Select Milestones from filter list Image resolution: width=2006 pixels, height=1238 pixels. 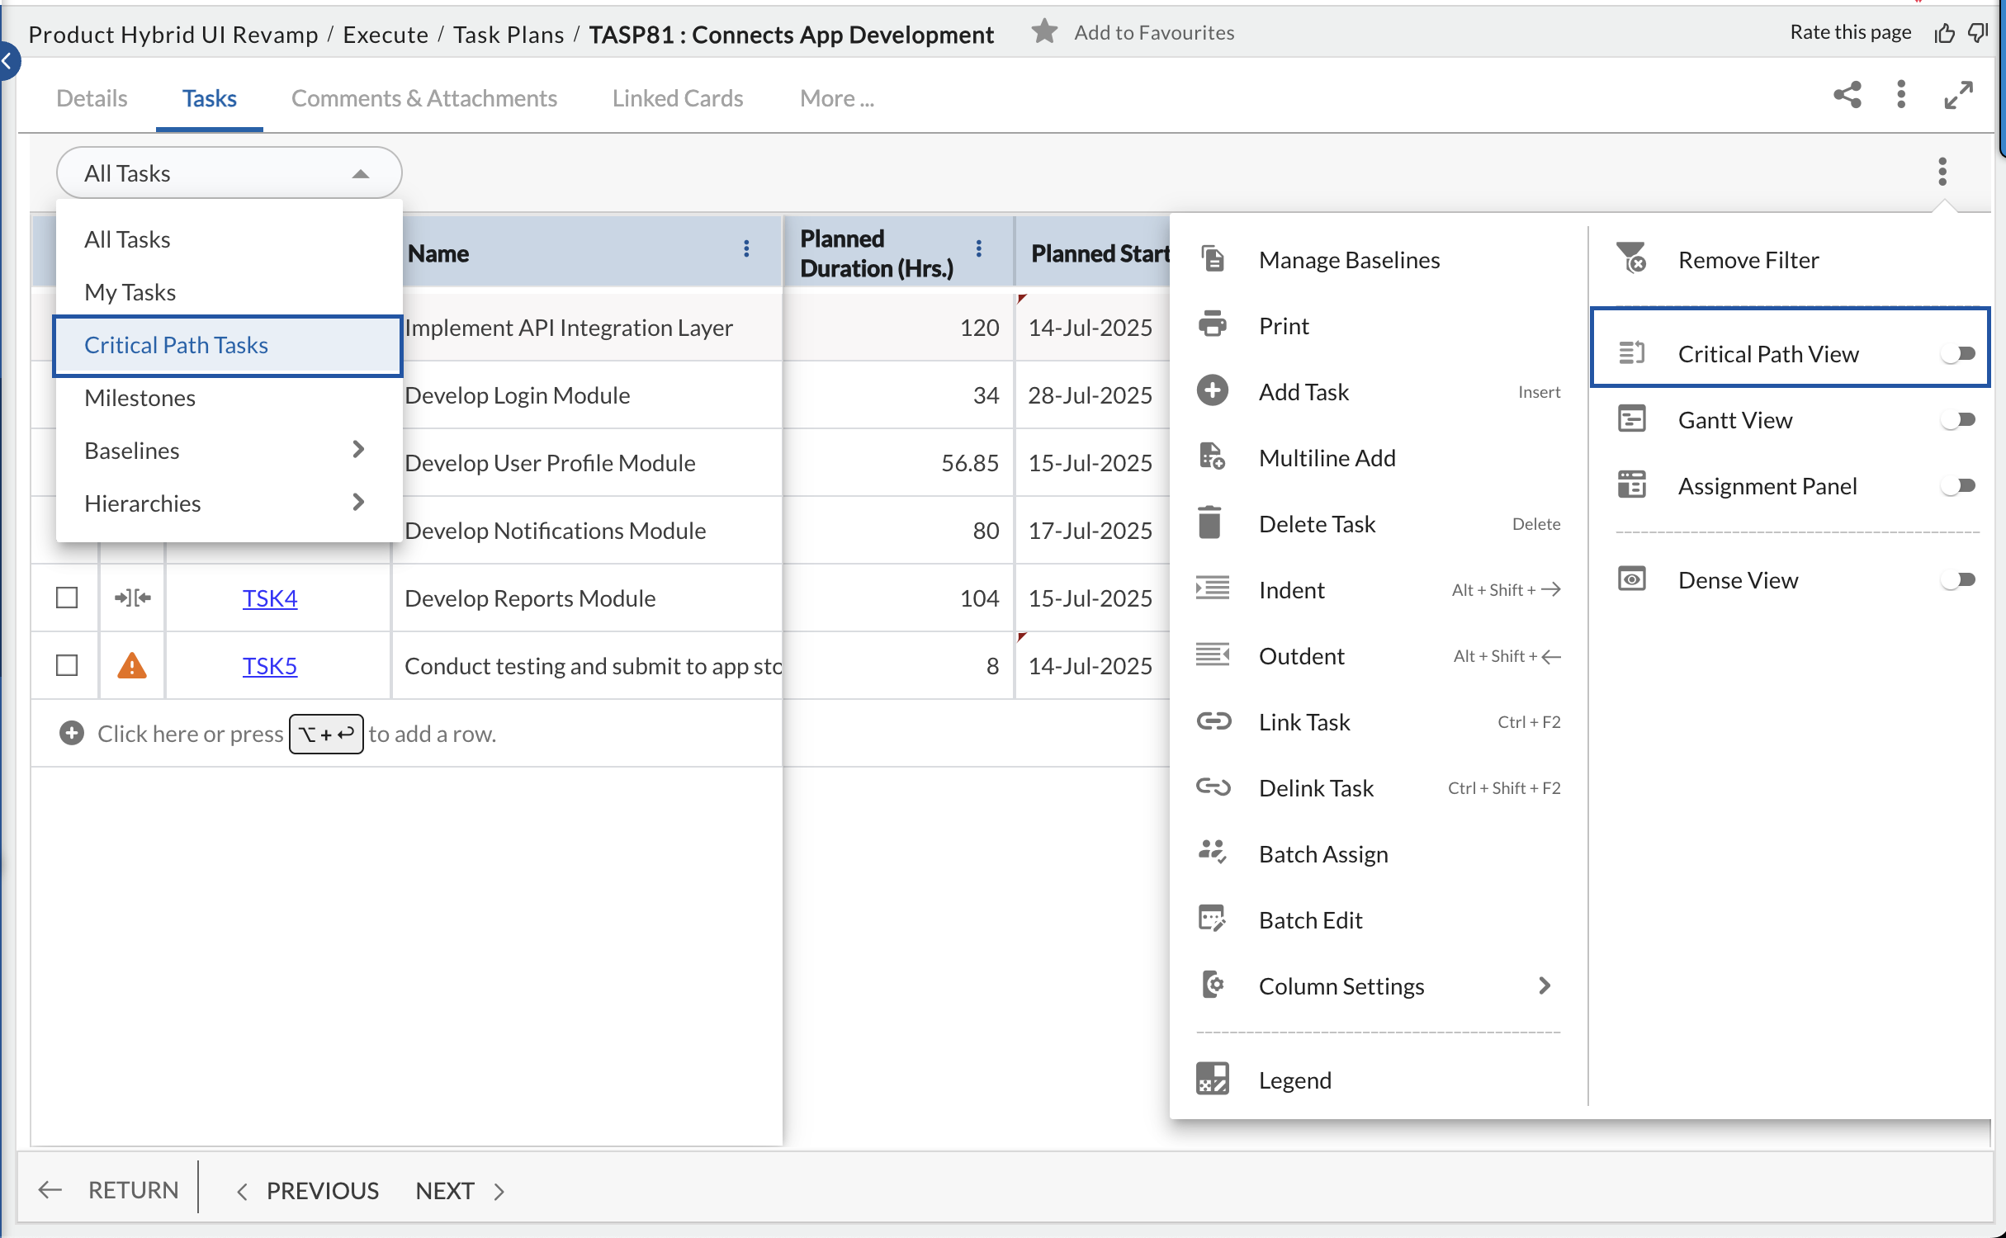pyautogui.click(x=140, y=398)
